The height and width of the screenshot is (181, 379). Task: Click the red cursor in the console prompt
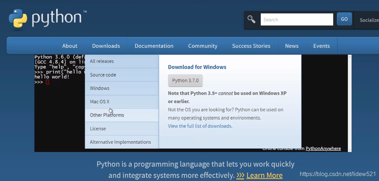pos(48,82)
